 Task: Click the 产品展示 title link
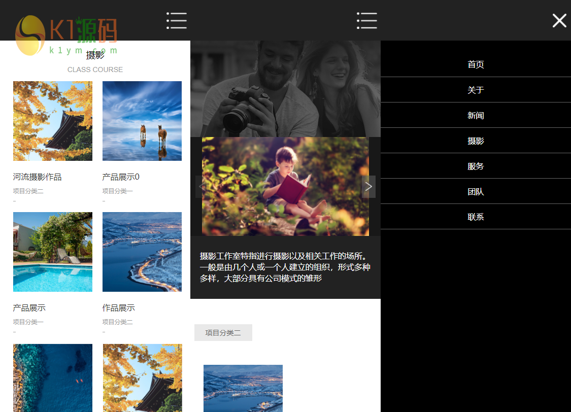(29, 308)
